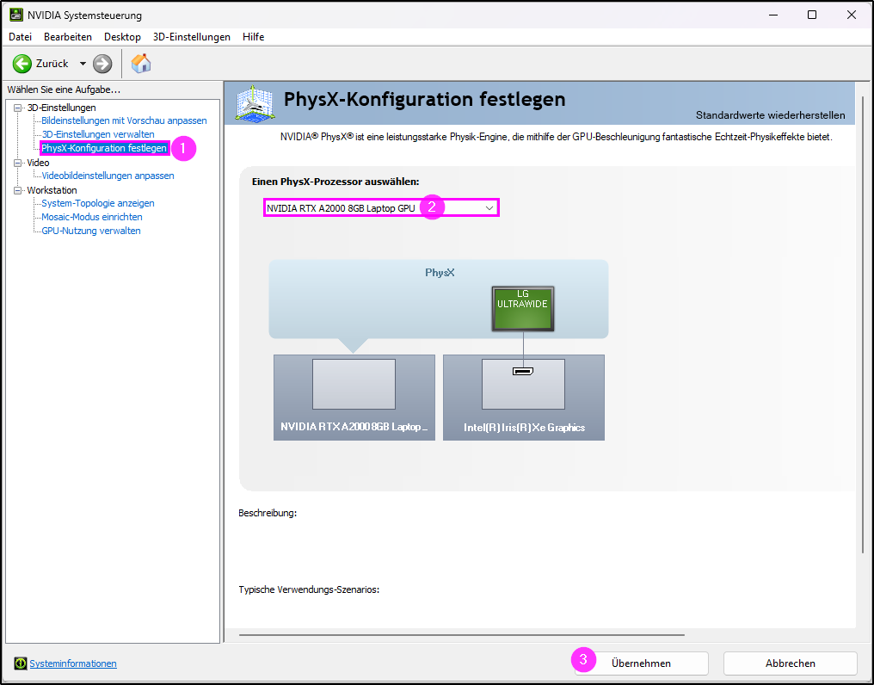Collapse the Video tree node
874x685 pixels.
pos(18,163)
